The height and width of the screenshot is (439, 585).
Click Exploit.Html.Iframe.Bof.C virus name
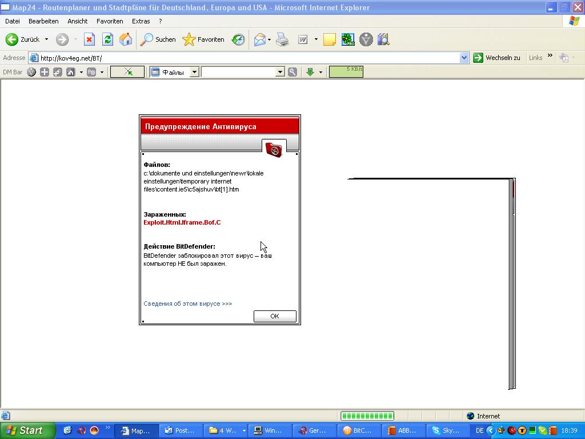(182, 222)
